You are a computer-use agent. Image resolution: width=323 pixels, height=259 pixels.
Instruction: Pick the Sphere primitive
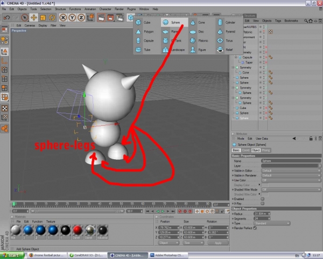(174, 22)
